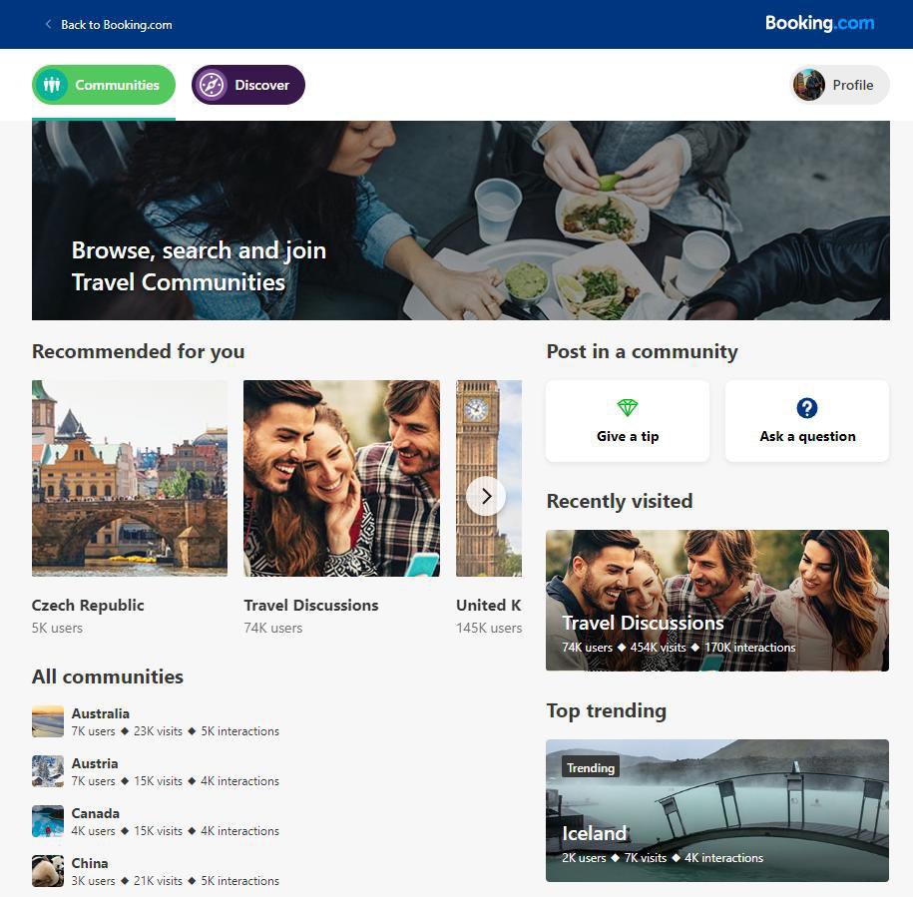The image size is (913, 897).
Task: Open the Back to Booking.com link
Action: coord(116,25)
